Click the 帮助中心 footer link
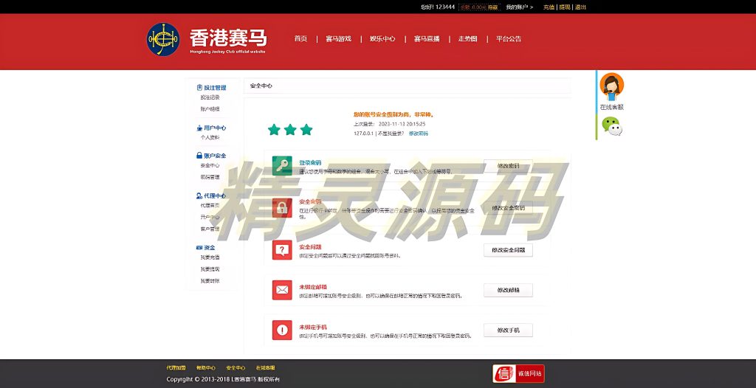This screenshot has width=756, height=388. click(x=206, y=368)
